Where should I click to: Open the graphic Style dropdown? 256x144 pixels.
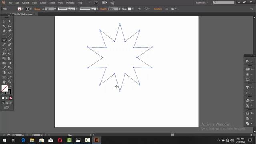133,9
